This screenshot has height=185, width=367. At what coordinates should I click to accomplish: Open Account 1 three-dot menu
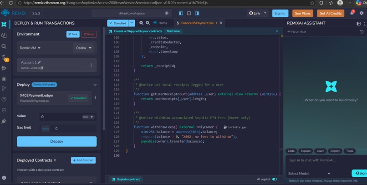91,65
